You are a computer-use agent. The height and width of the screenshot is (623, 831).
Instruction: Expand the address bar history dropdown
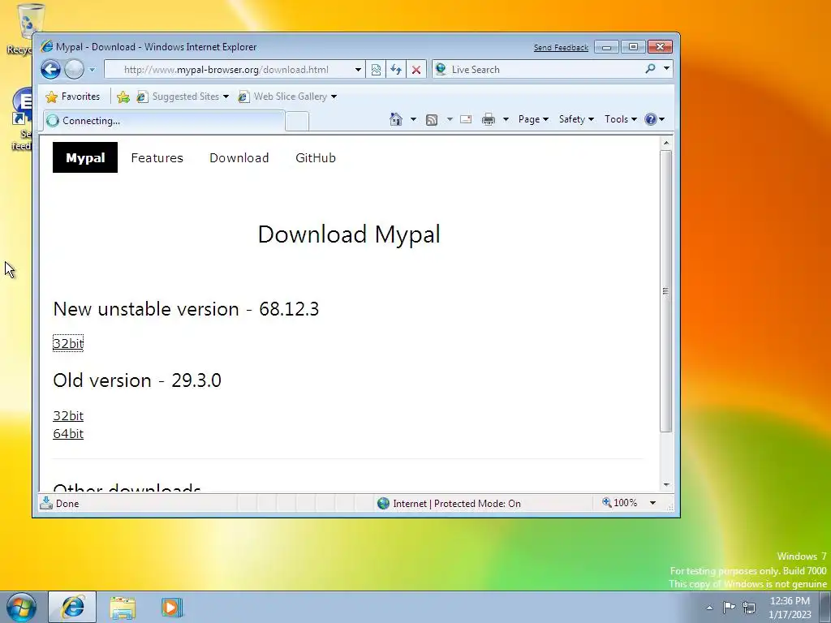click(358, 70)
